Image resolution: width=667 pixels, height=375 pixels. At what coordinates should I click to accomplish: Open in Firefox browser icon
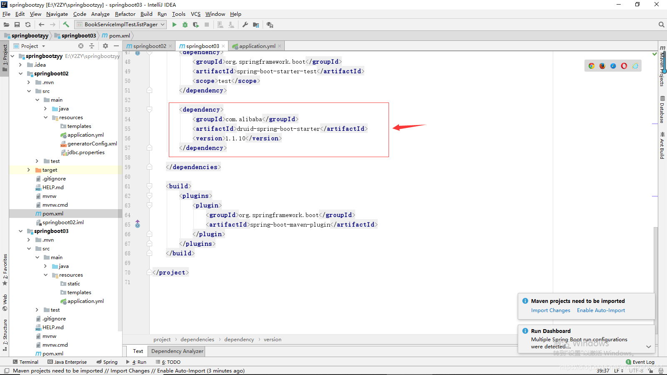[602, 66]
